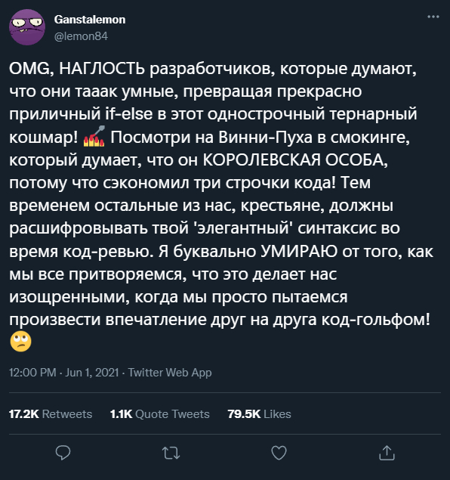This screenshot has width=450, height=480.
Task: Click the word НАГЛОСТЬ in the tweet
Action: tap(102, 68)
